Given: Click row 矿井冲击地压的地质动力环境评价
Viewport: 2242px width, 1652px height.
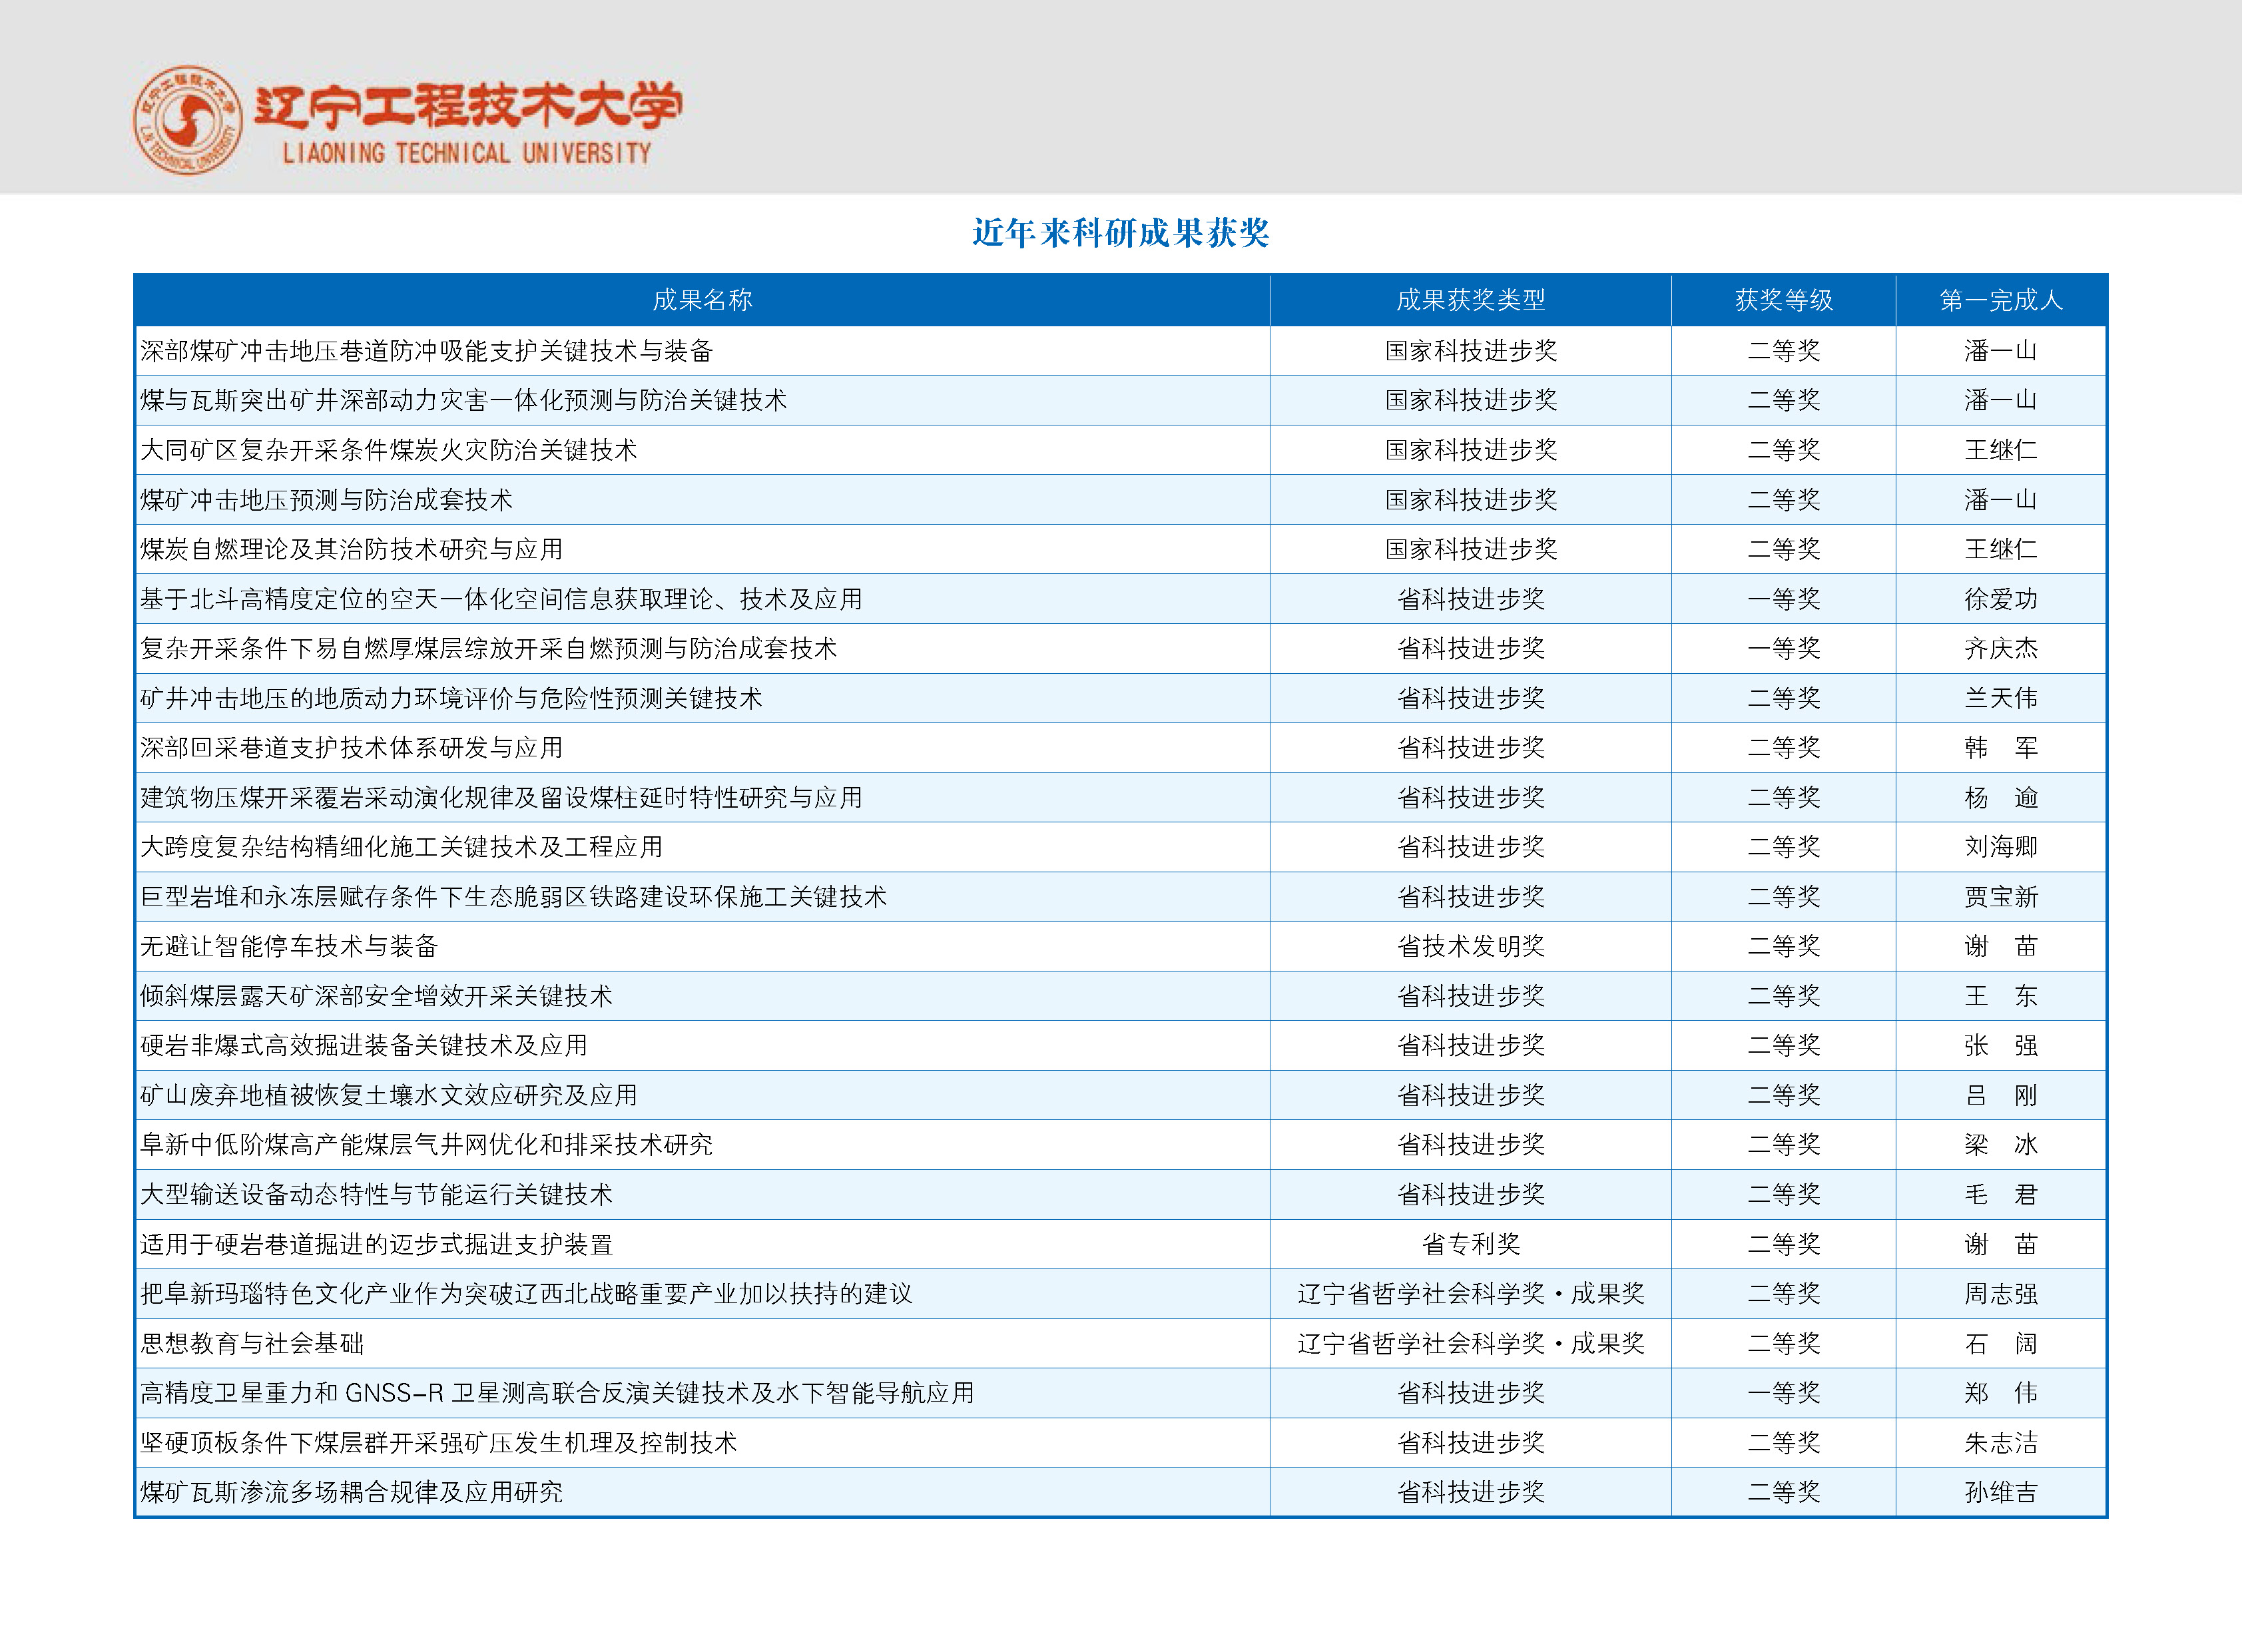Looking at the screenshot, I should click(1120, 698).
